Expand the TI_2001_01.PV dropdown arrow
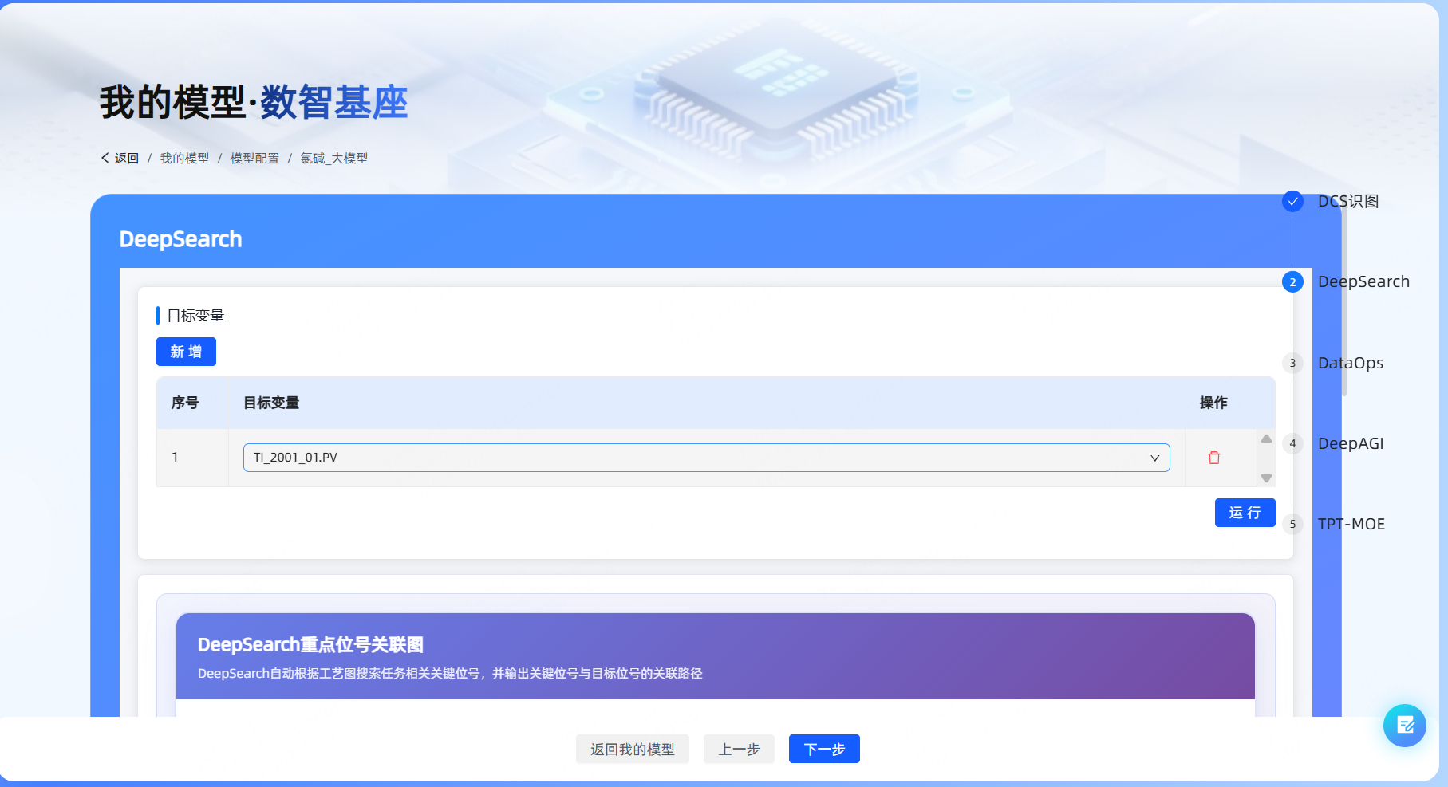Viewport: 1448px width, 787px height. click(x=1154, y=458)
